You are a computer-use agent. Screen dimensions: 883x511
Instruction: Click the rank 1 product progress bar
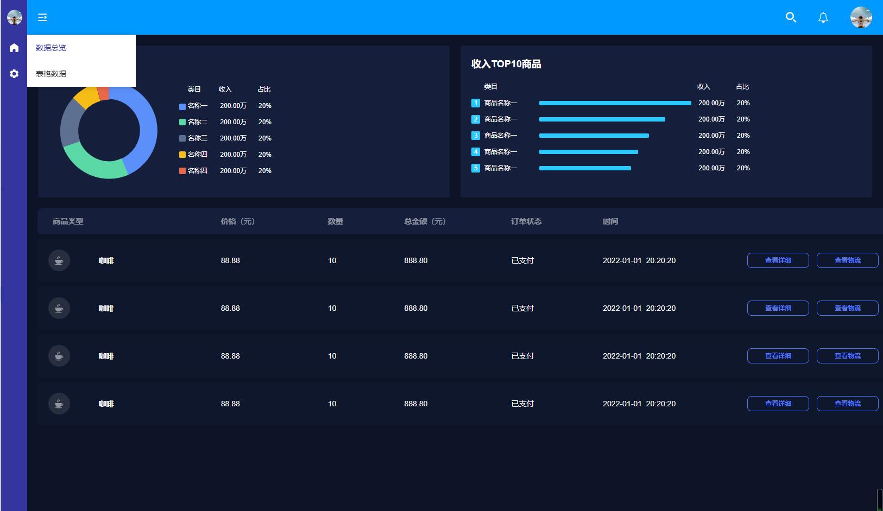(x=615, y=103)
